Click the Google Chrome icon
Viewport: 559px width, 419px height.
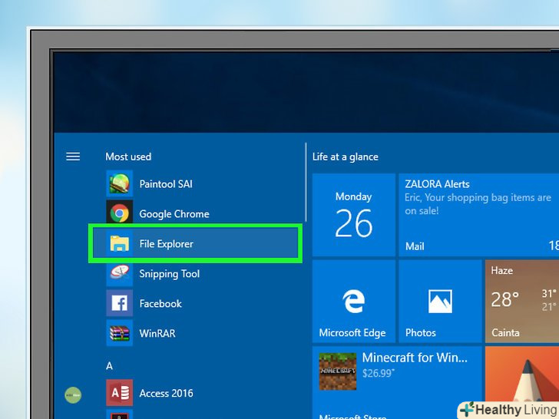[120, 213]
